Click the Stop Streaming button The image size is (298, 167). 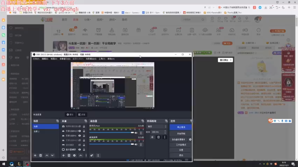(181, 127)
